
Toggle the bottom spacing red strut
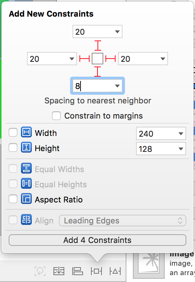click(97, 72)
